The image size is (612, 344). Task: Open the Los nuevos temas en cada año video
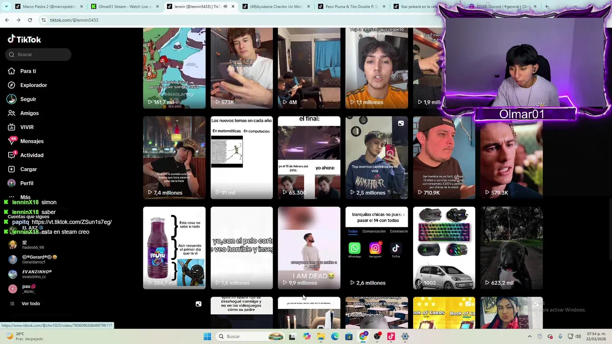pos(242,158)
